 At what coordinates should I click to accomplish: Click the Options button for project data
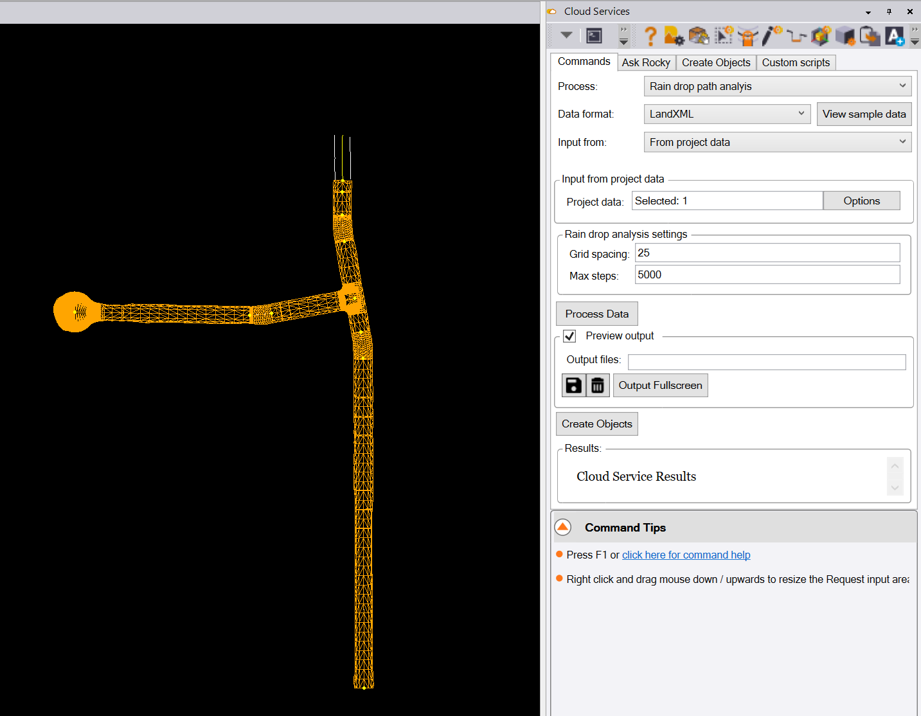point(861,201)
